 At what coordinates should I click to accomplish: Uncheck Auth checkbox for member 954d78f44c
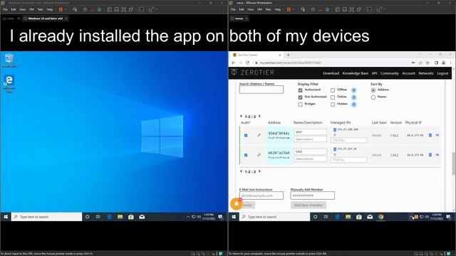(246, 135)
